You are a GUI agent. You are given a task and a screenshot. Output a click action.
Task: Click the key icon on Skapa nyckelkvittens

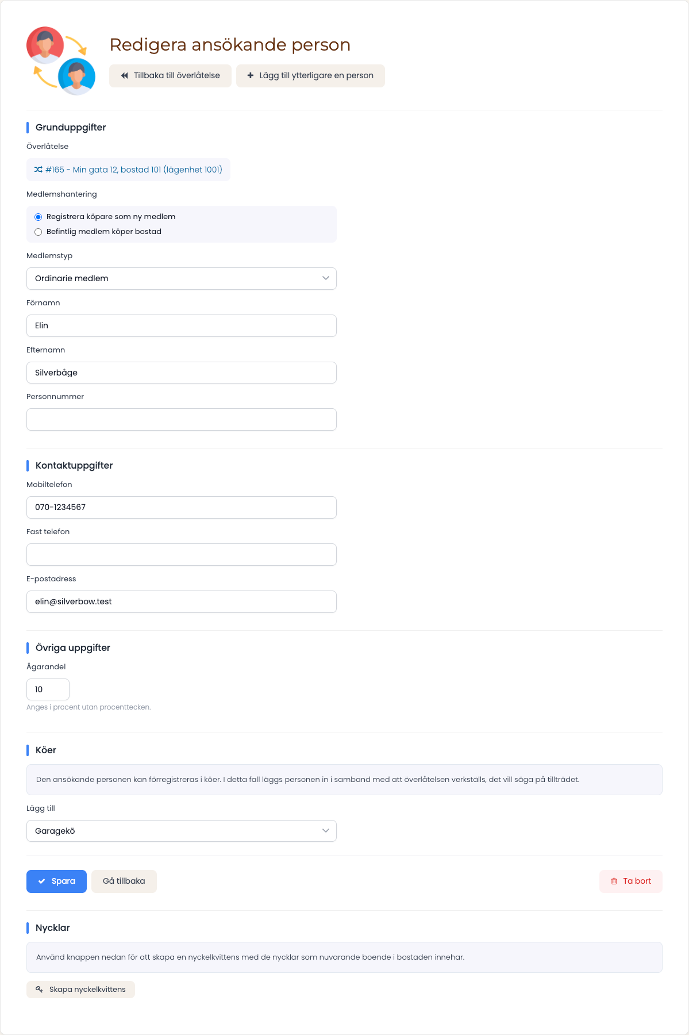coord(39,990)
